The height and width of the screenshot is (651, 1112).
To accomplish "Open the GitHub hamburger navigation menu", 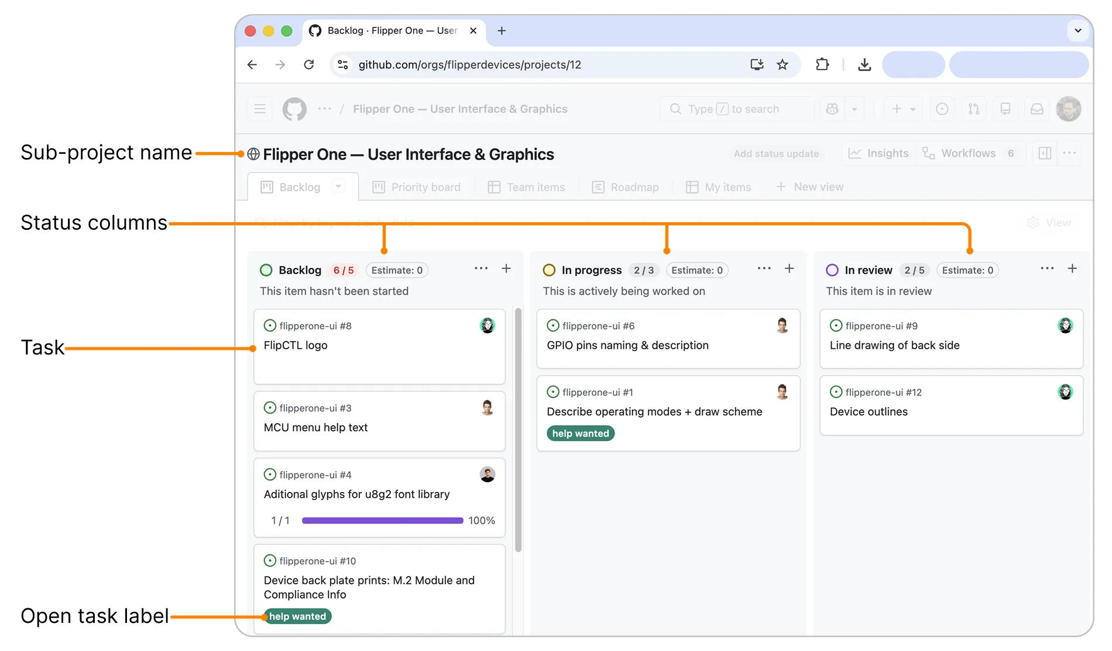I will click(260, 109).
